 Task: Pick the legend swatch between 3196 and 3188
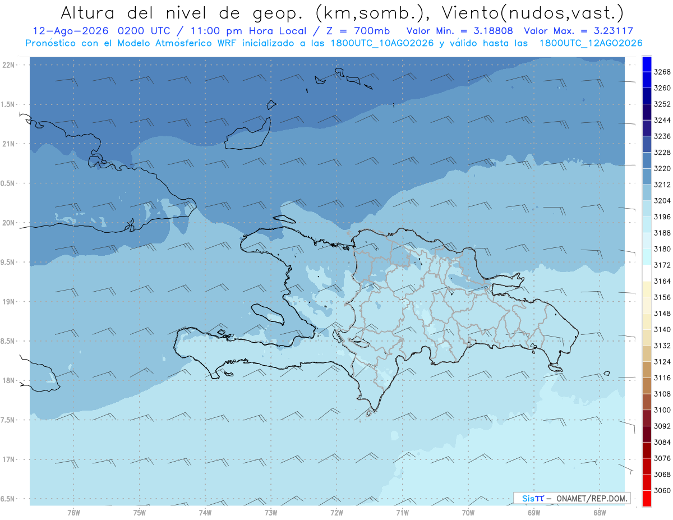[x=647, y=225]
